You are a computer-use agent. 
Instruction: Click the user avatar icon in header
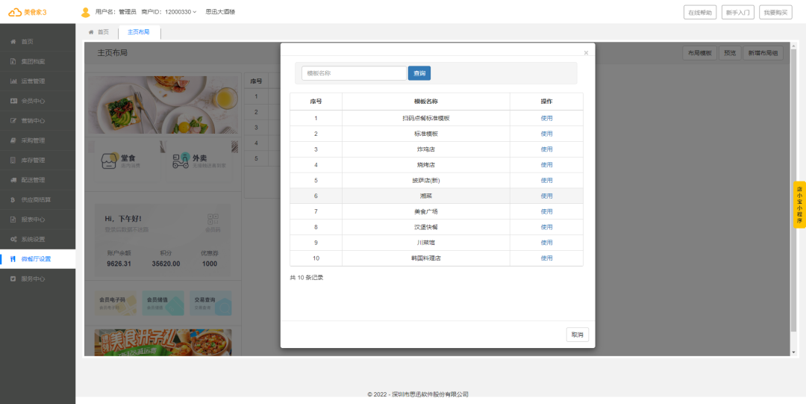pyautogui.click(x=85, y=12)
